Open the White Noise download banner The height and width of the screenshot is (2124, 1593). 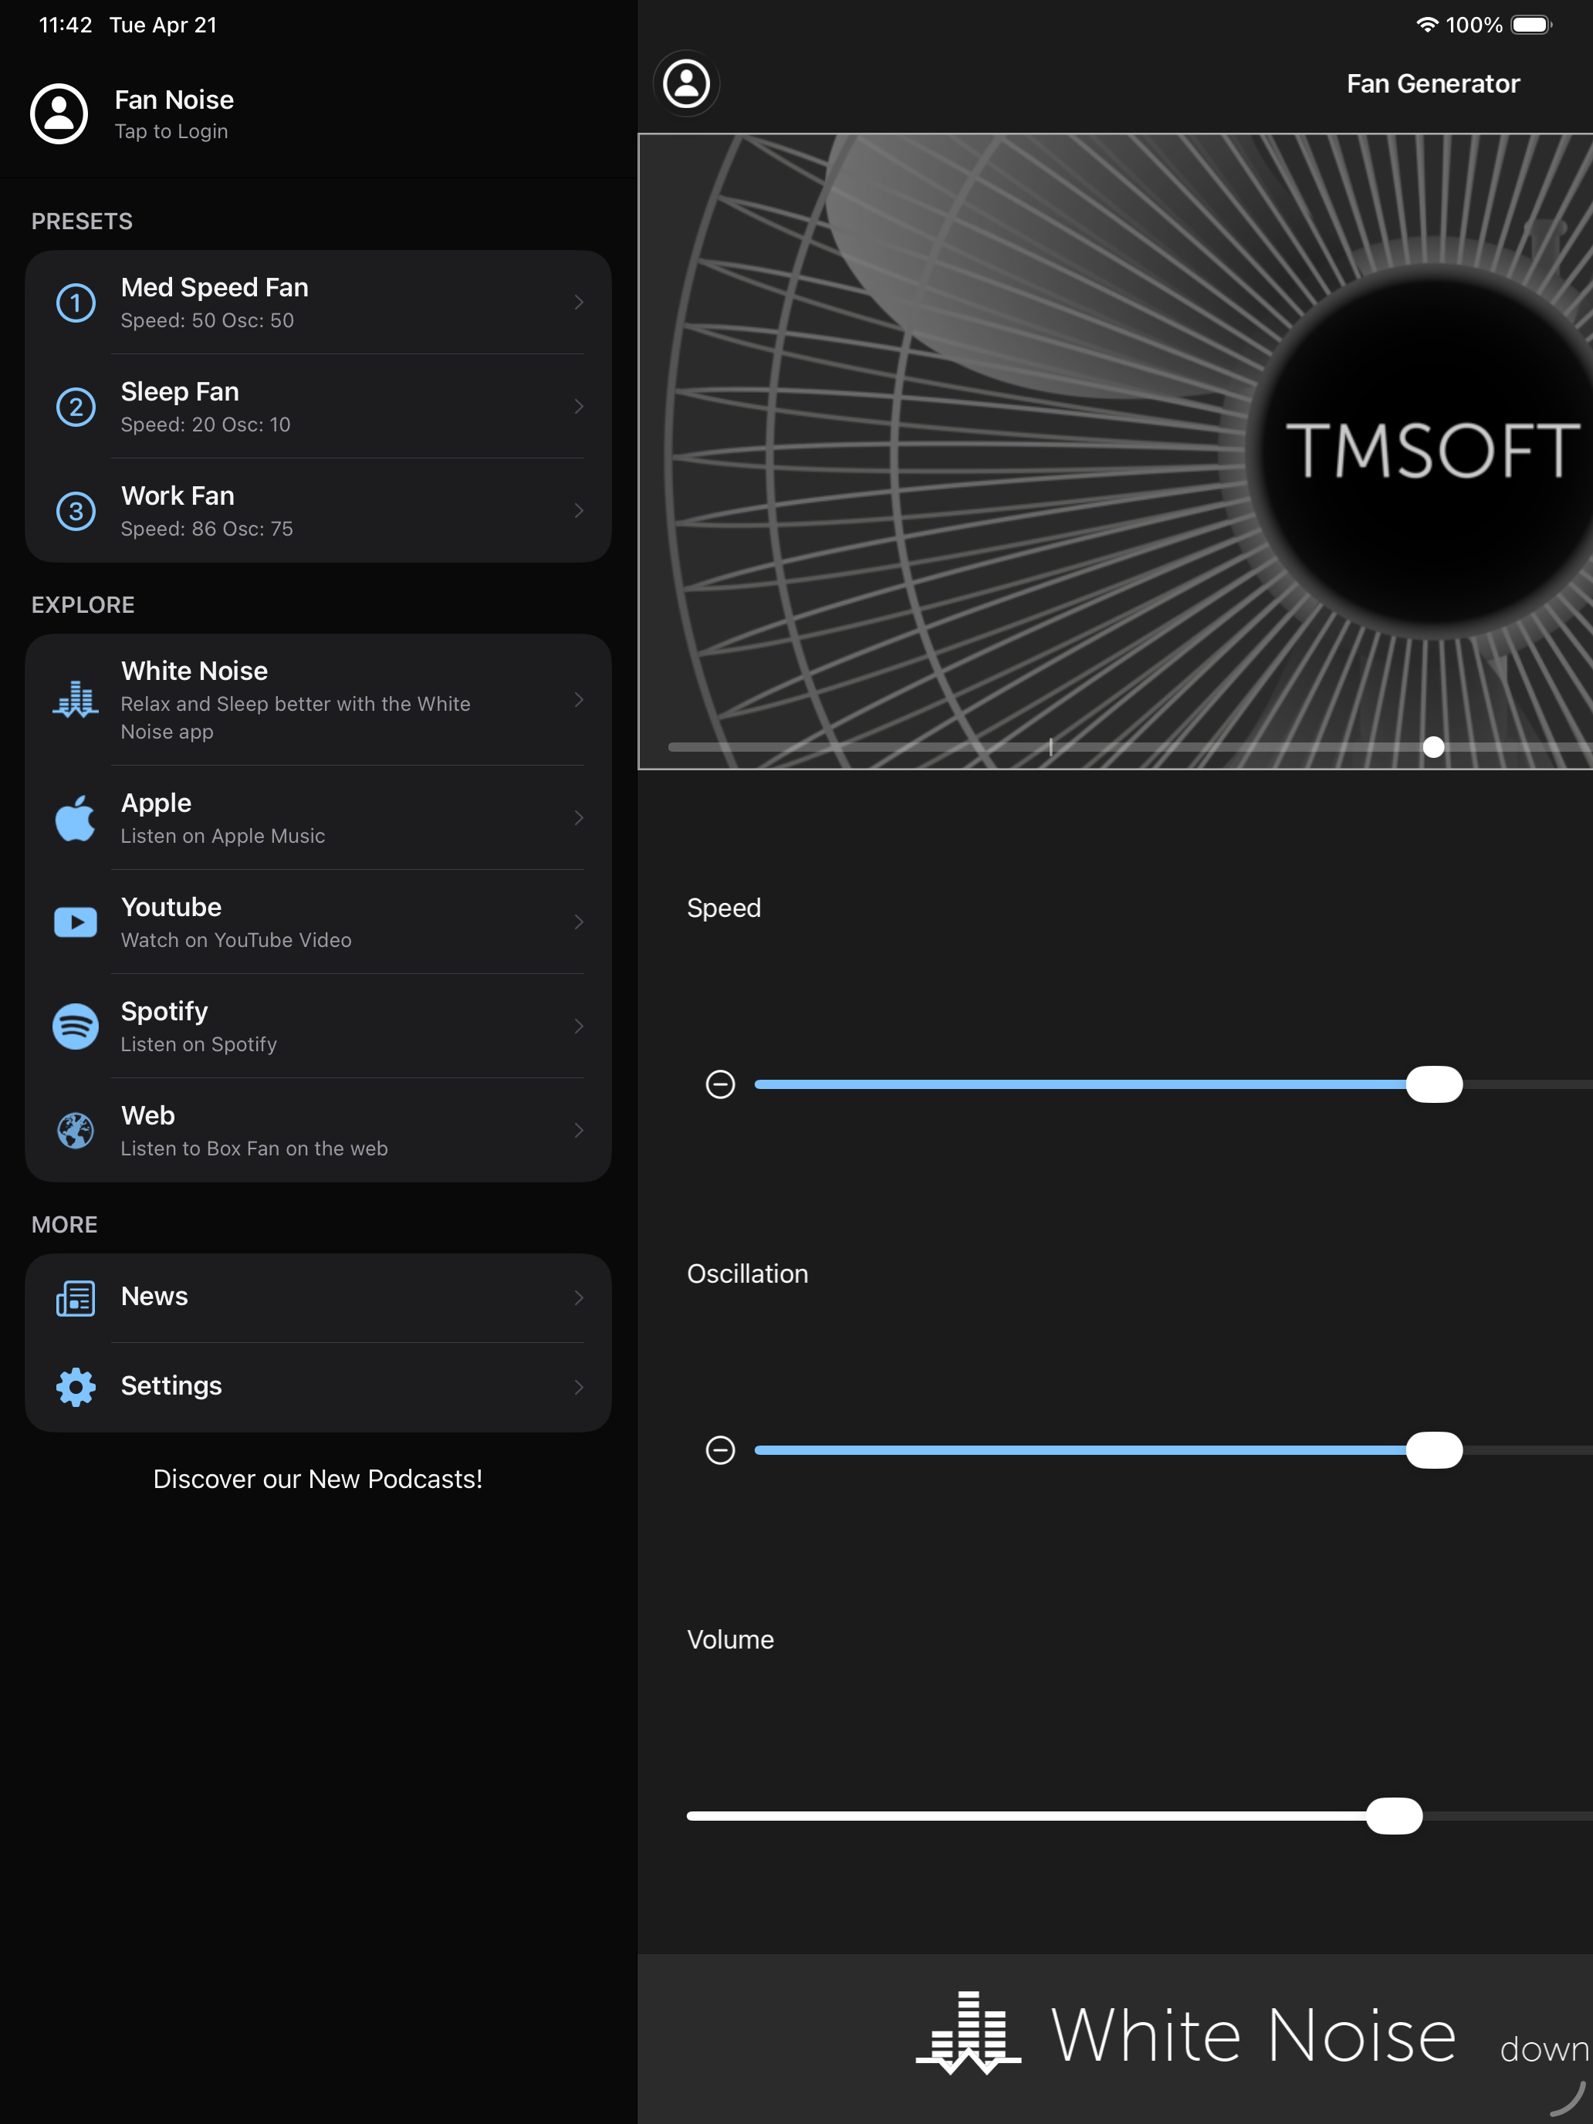(x=1114, y=2038)
